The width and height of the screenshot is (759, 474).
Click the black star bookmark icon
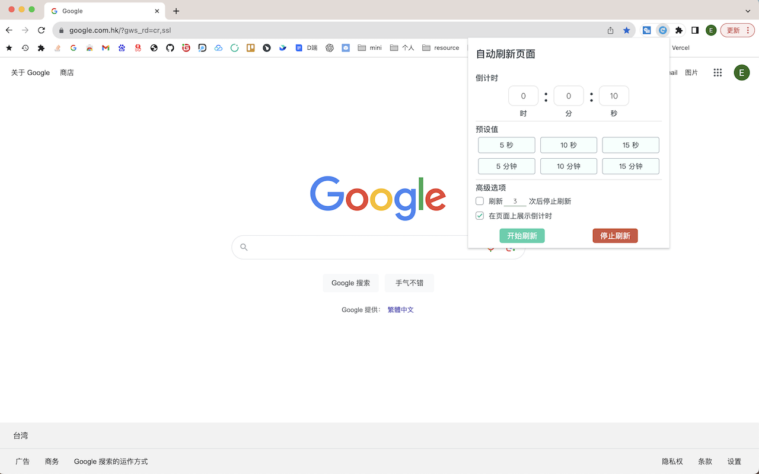[9, 48]
